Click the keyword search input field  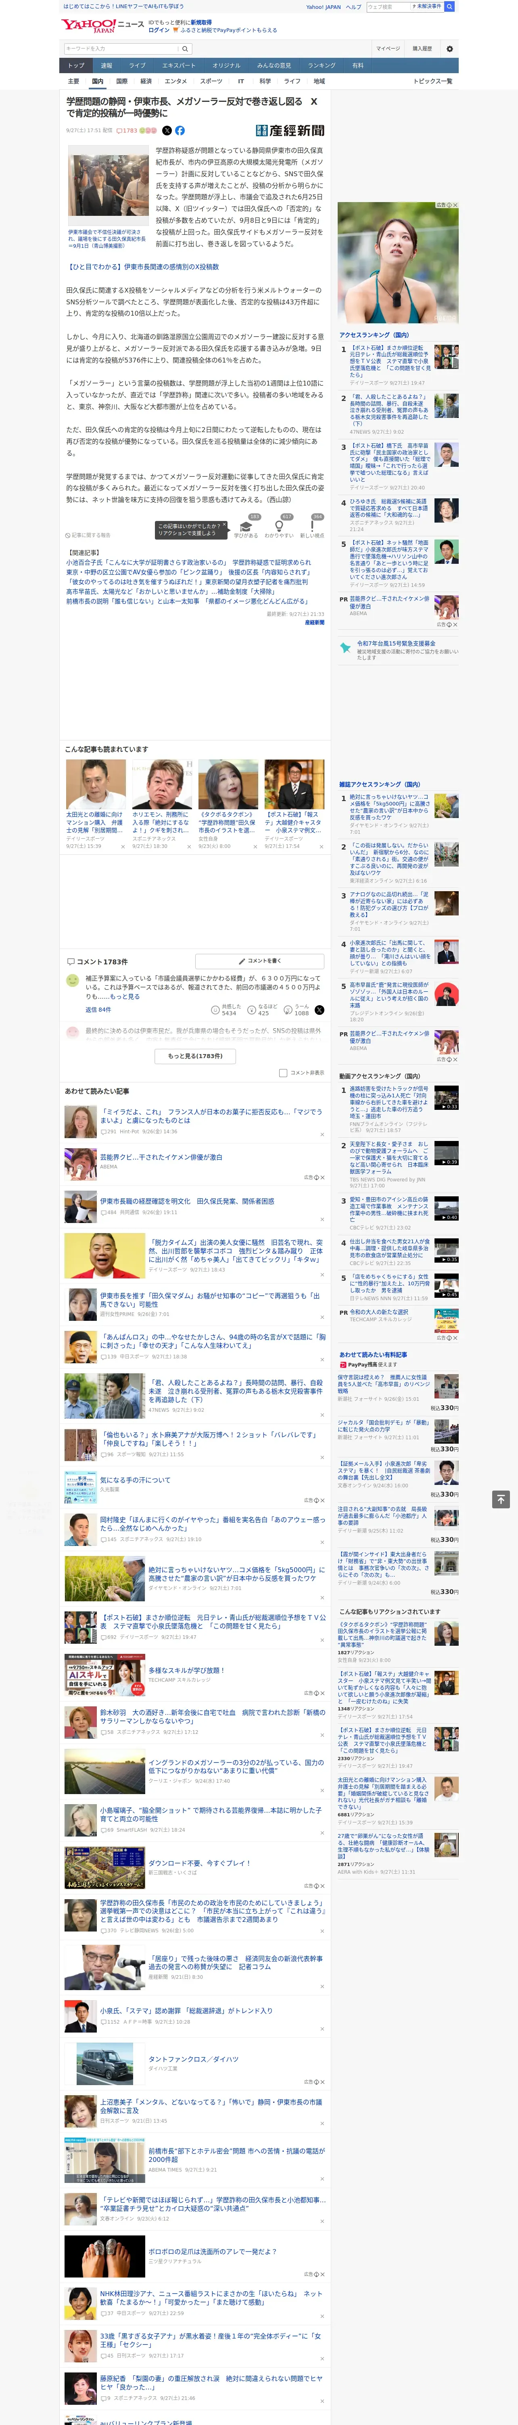pos(121,48)
